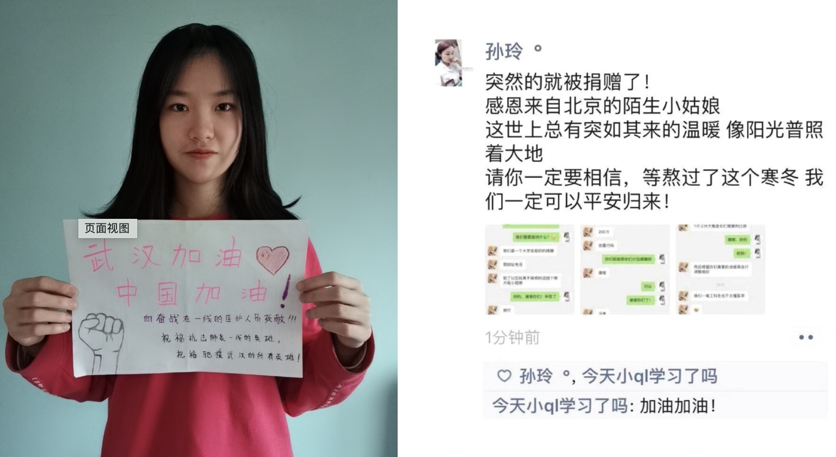Click the heart icon in the likes row
The width and height of the screenshot is (836, 457).
point(504,376)
